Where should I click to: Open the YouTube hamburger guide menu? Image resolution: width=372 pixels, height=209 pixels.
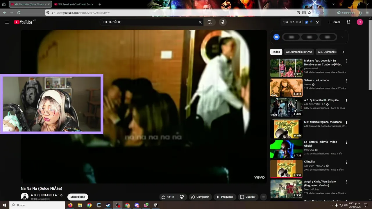(7, 22)
